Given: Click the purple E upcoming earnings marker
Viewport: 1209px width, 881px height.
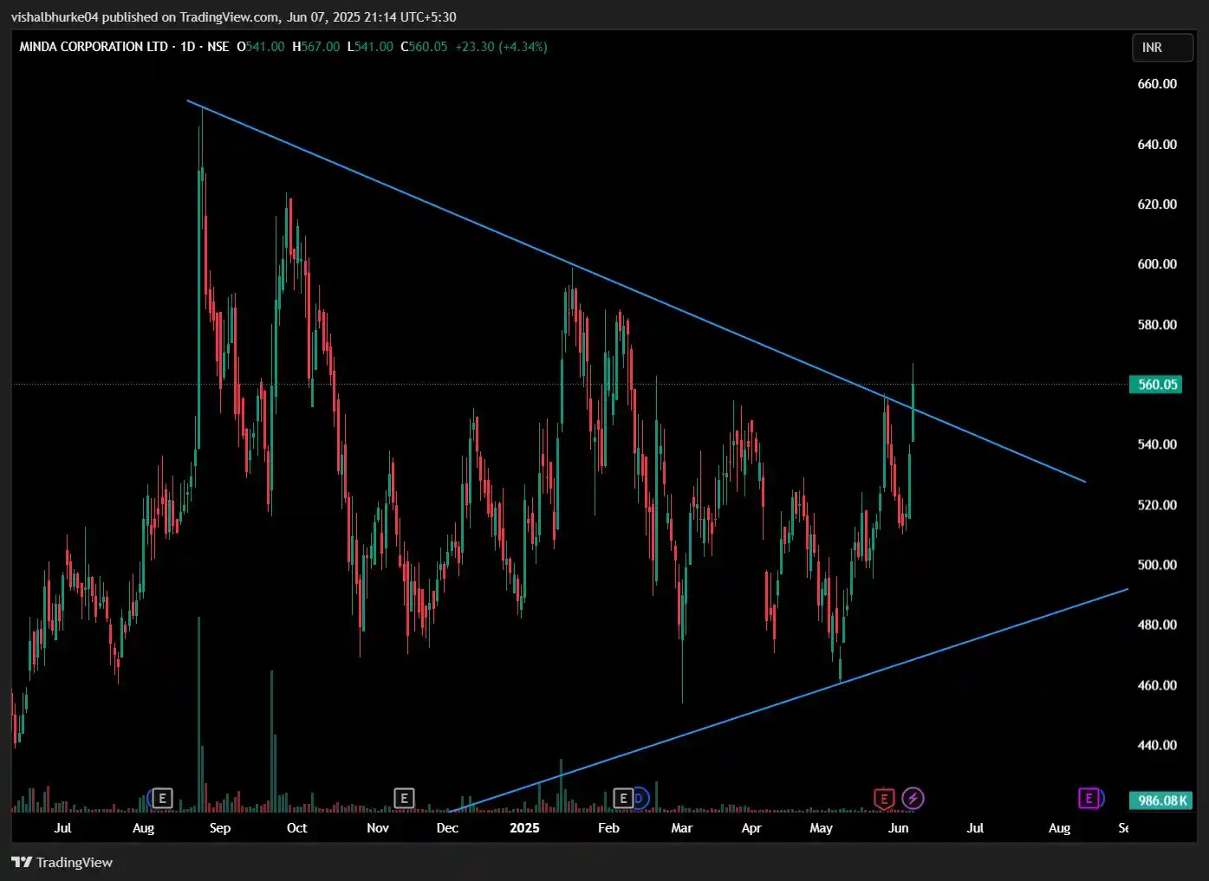Looking at the screenshot, I should coord(1090,798).
